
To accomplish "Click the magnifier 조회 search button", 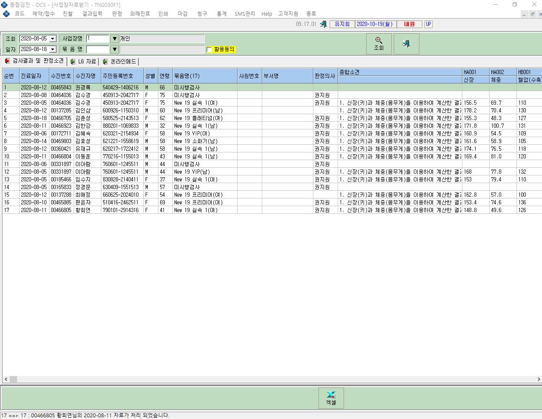I will [x=379, y=44].
